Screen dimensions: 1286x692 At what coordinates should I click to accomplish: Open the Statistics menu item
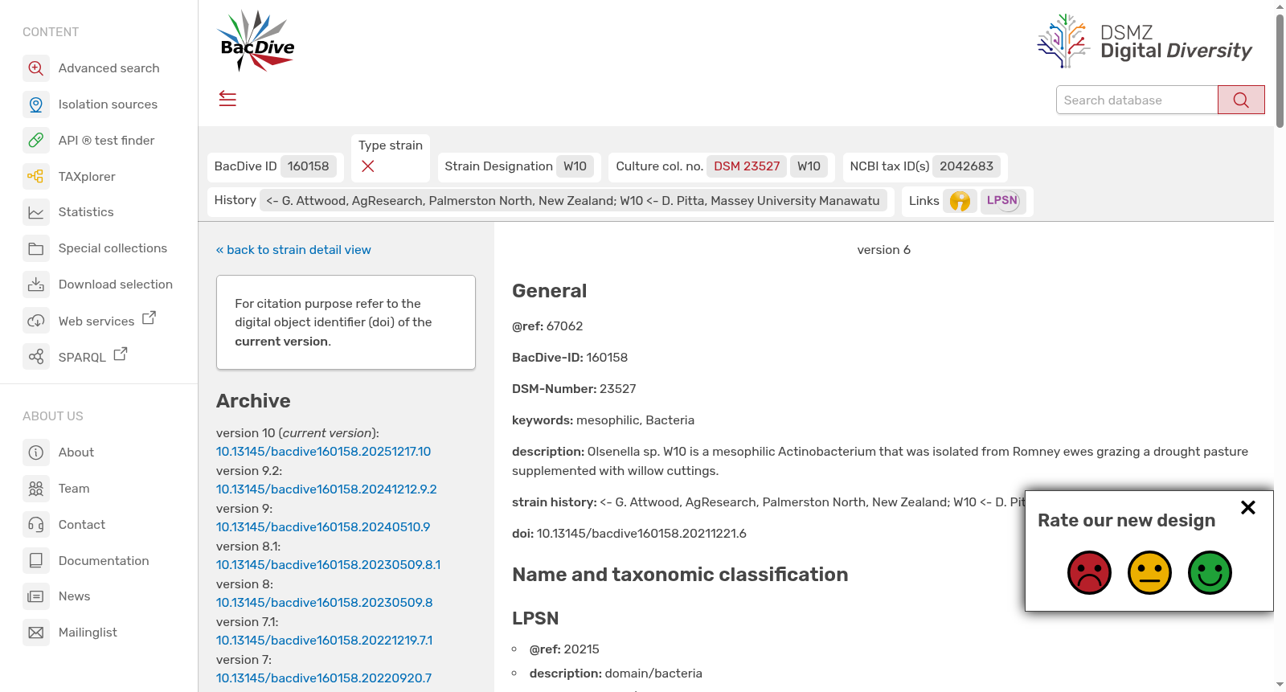tap(86, 212)
